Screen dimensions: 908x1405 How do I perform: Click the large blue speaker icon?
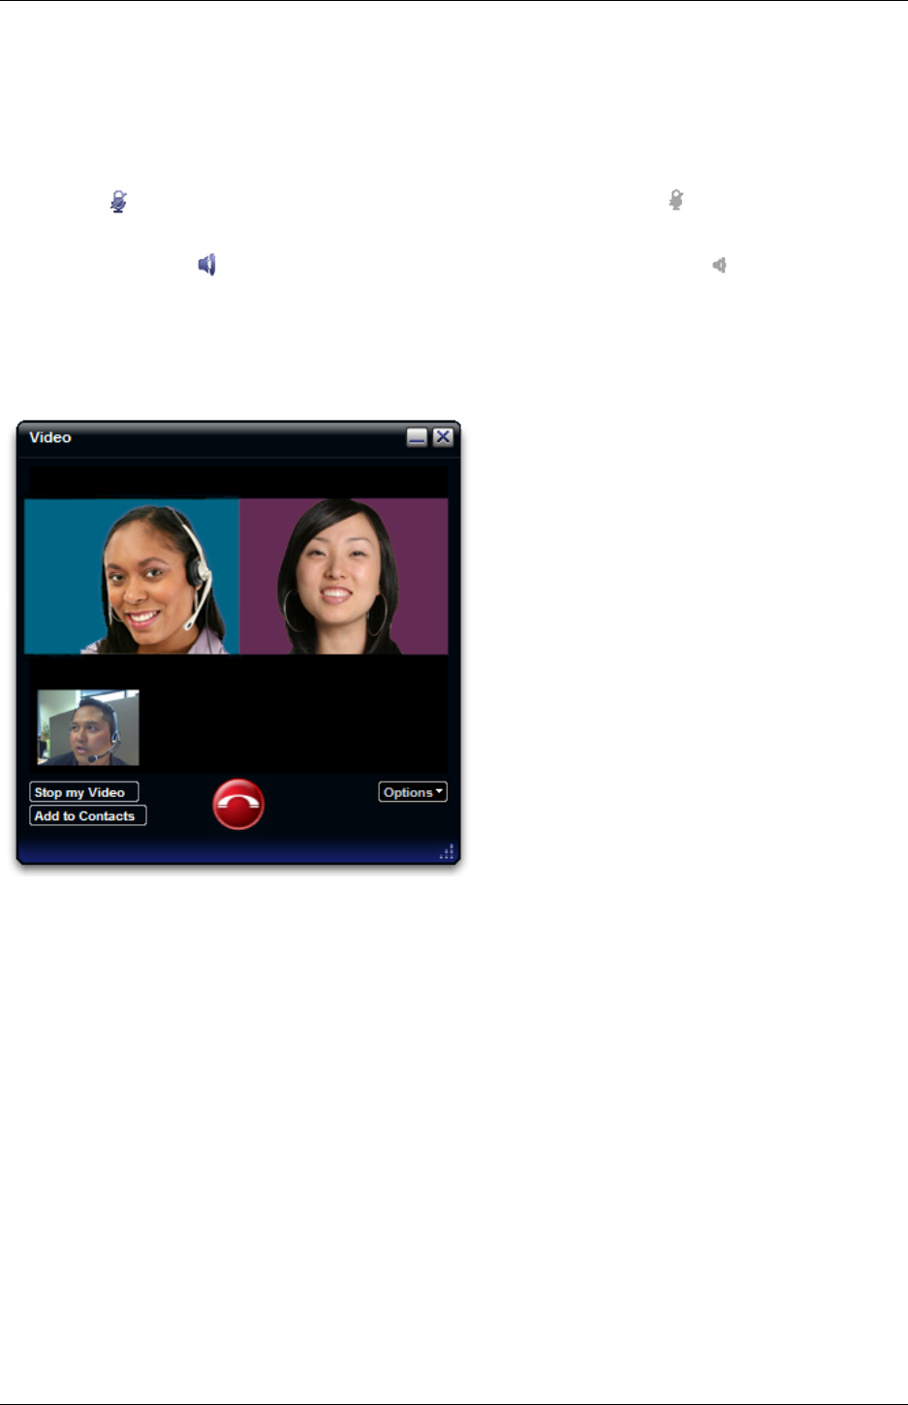[206, 265]
